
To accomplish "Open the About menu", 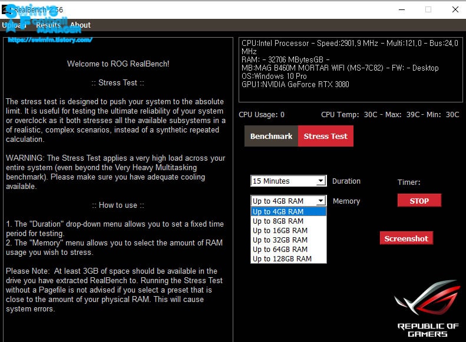I will pyautogui.click(x=80, y=25).
